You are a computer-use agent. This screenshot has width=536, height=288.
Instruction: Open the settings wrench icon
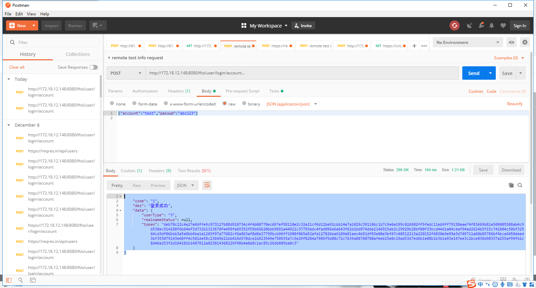(481, 25)
